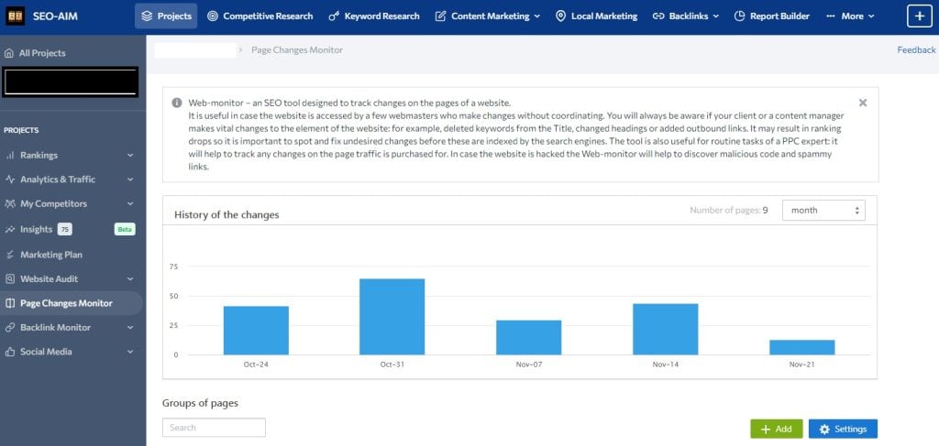Click All Projects link
Viewport: 939px width, 446px height.
click(42, 53)
